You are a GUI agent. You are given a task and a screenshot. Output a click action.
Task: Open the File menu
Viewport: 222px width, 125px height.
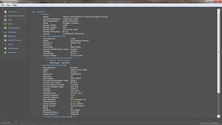pos(3,5)
